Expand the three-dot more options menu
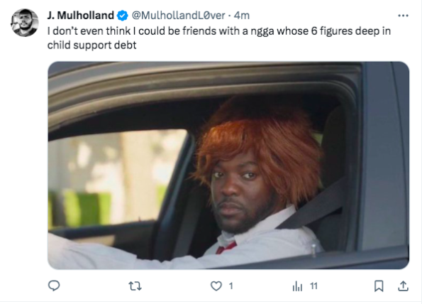The width and height of the screenshot is (422, 304). [403, 16]
